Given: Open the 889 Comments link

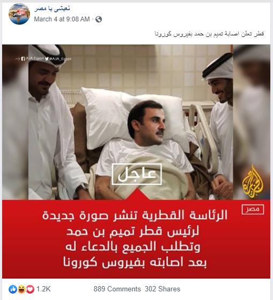Looking at the screenshot, I should [117, 289].
